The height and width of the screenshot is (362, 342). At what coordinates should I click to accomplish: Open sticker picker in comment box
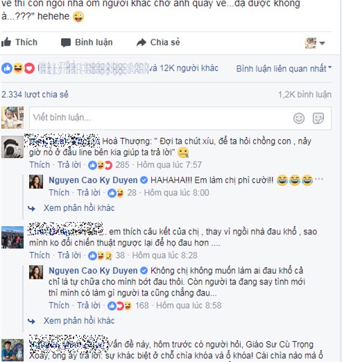click(x=318, y=119)
